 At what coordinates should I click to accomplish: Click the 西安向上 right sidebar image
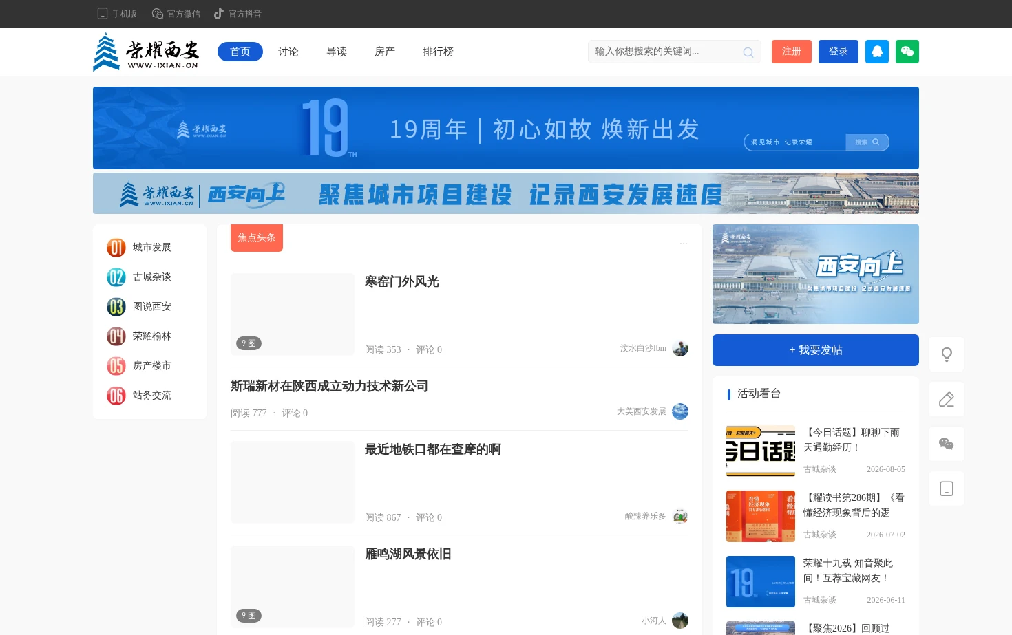click(816, 274)
